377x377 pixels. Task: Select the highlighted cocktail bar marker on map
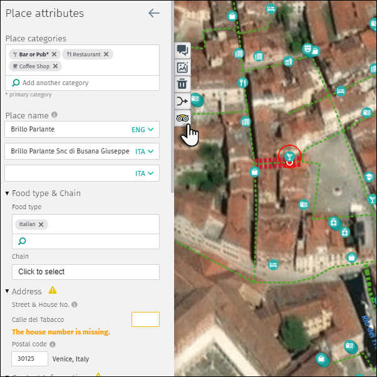[289, 157]
